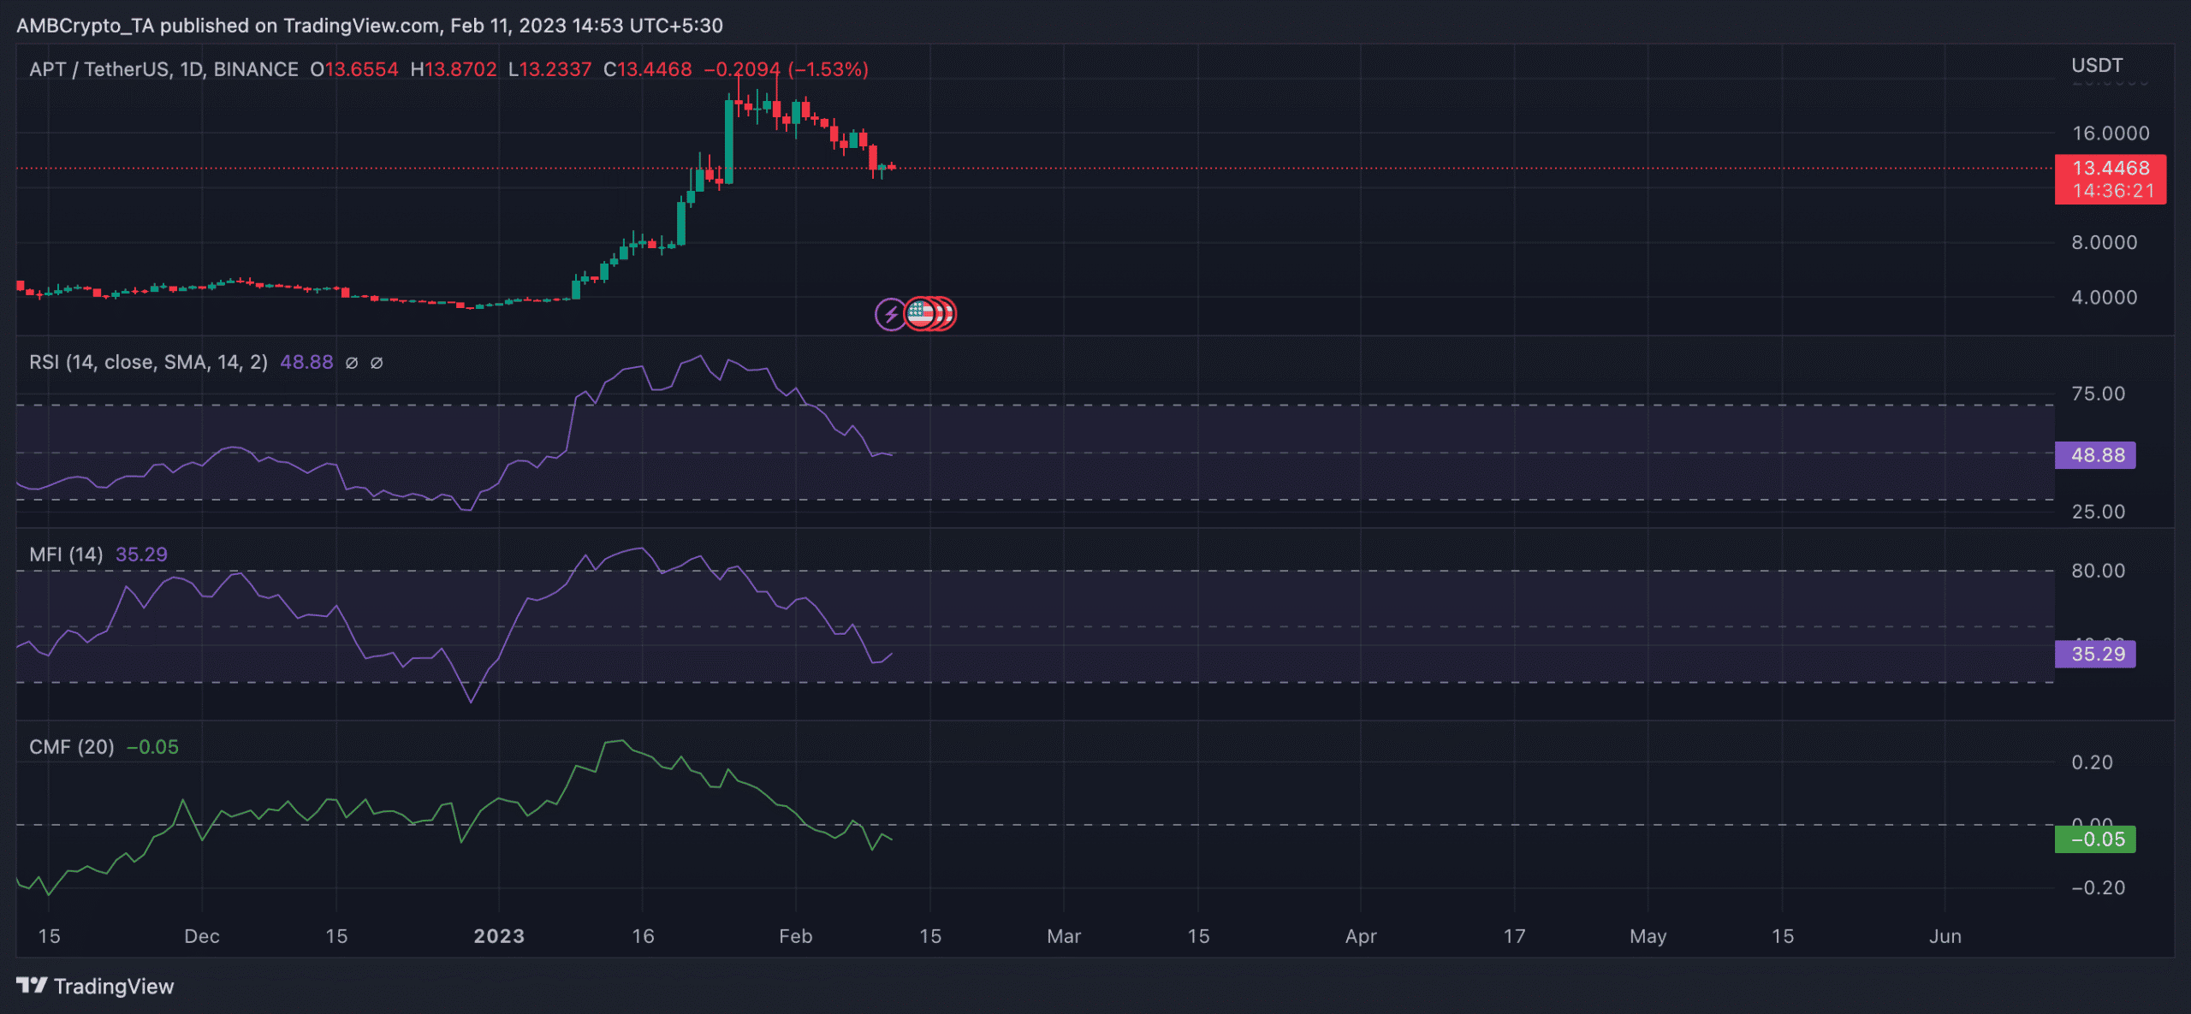This screenshot has height=1014, width=2191.
Task: Click the Apr label on time axis
Action: pyautogui.click(x=1361, y=936)
